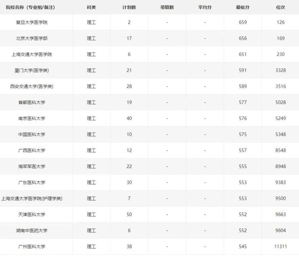The height and width of the screenshot is (261, 299).
Task: Click plan count 38 for 广州医科大学
Action: coord(129,246)
